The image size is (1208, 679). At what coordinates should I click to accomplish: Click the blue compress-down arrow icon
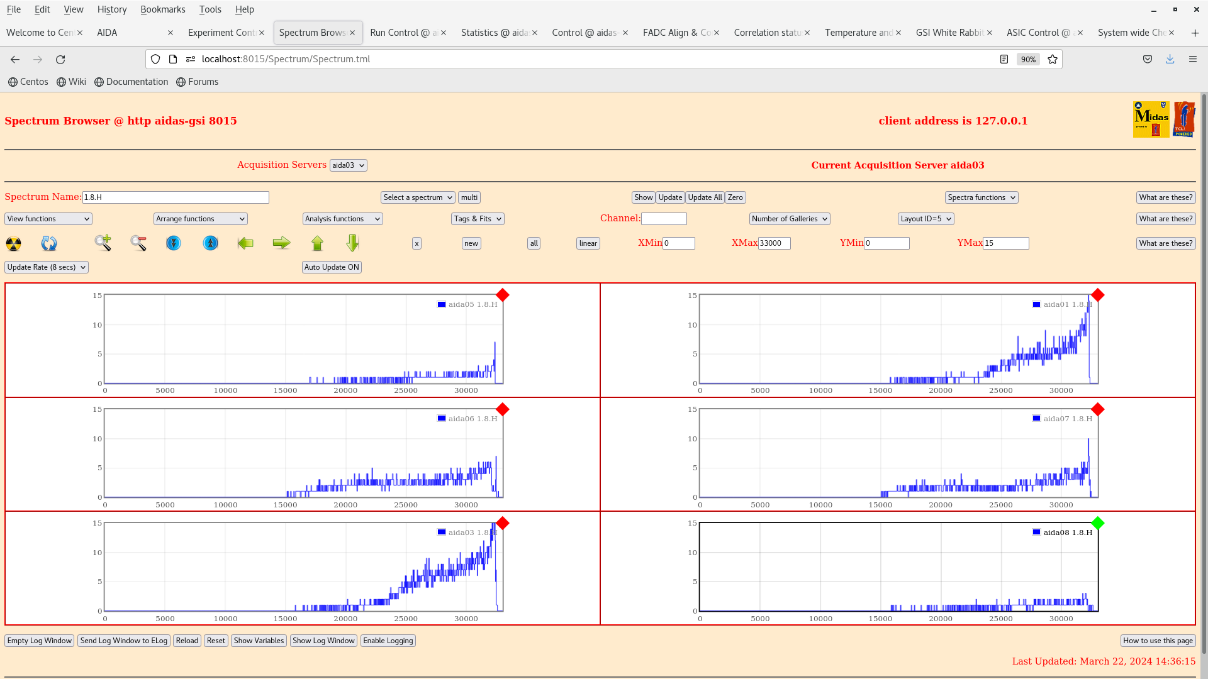tap(174, 243)
